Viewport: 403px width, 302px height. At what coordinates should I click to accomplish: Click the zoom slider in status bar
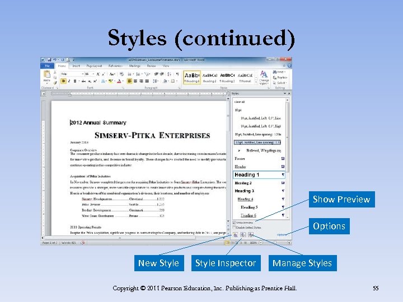[x=274, y=243]
